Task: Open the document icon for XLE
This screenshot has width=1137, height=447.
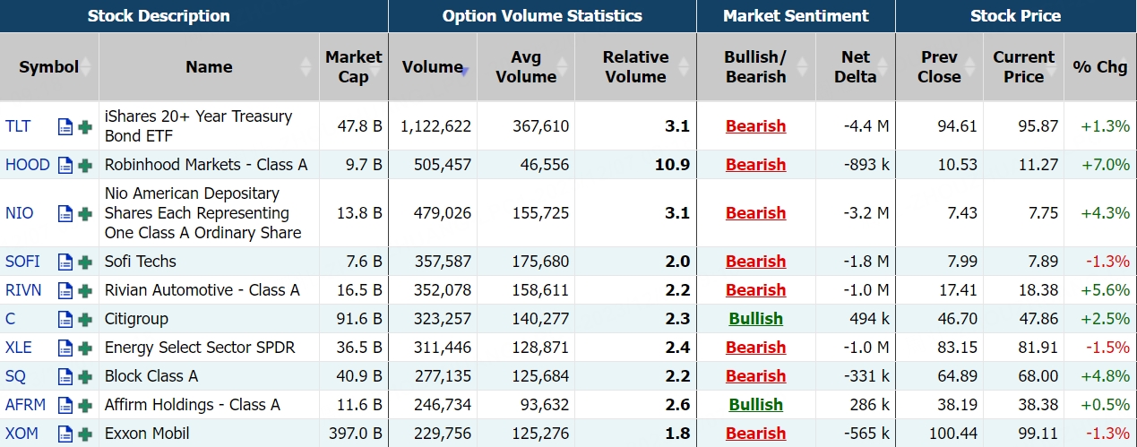Action: [65, 348]
